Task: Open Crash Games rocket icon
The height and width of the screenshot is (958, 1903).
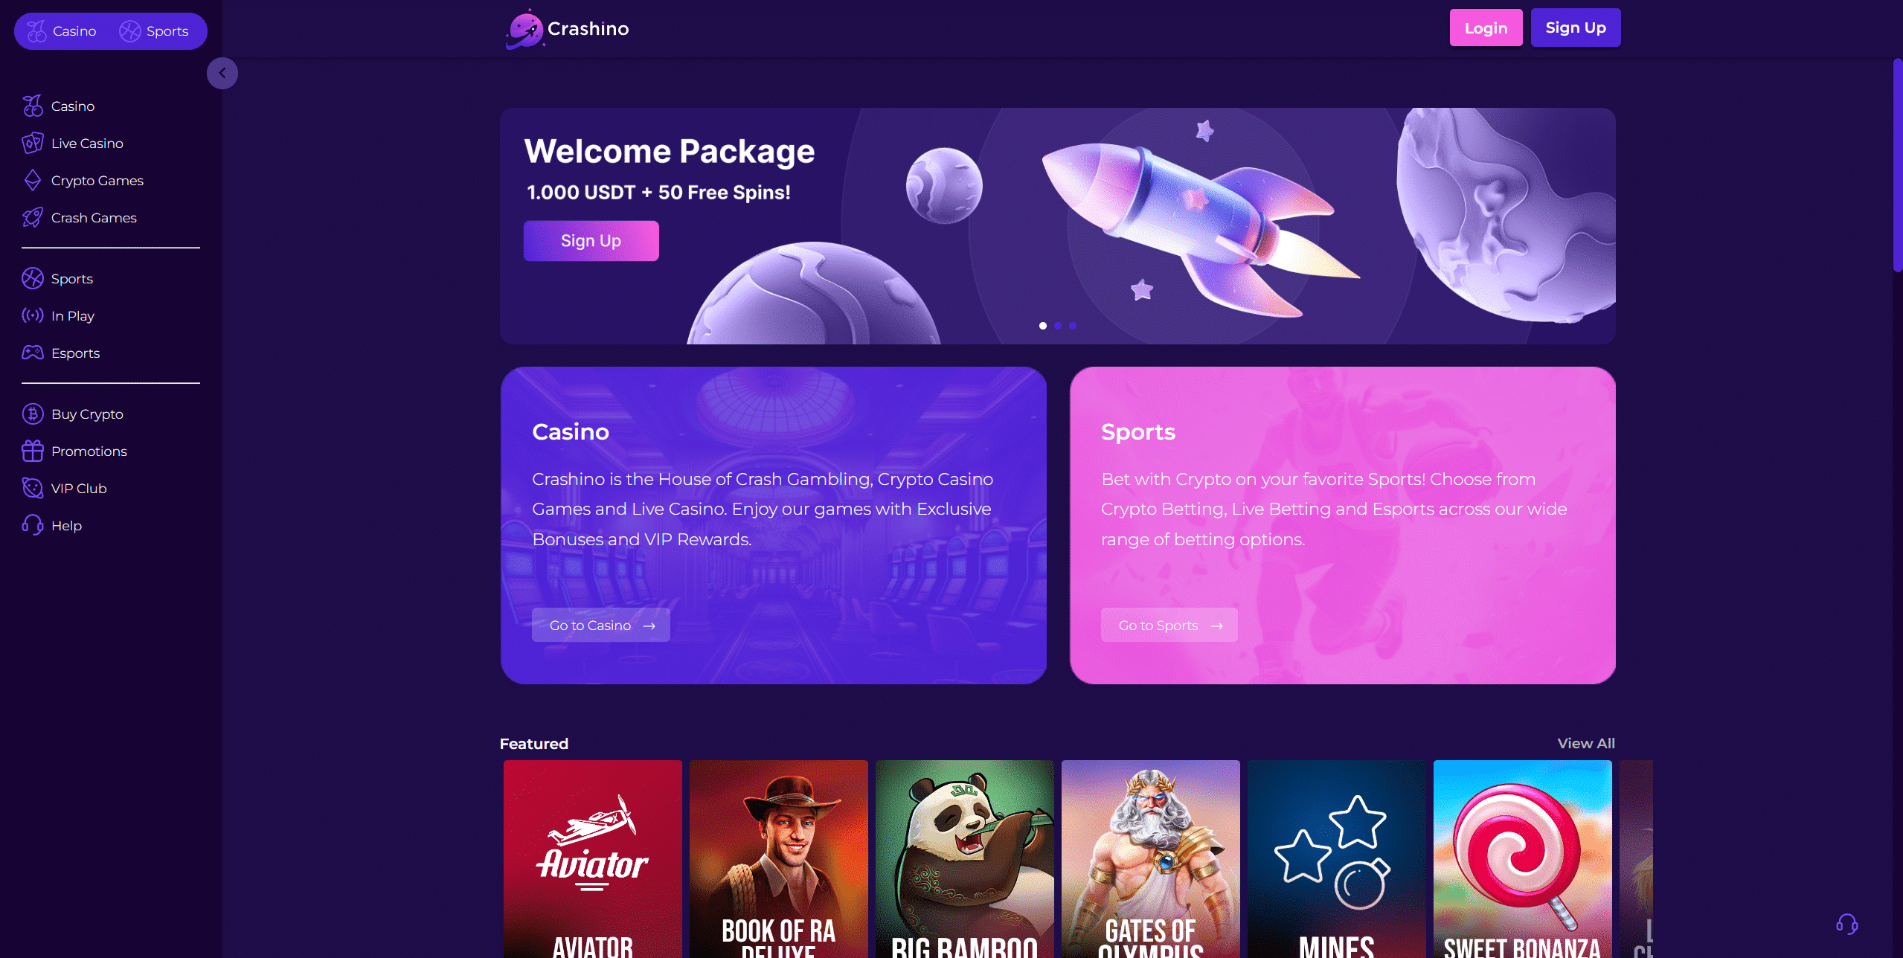Action: point(33,217)
